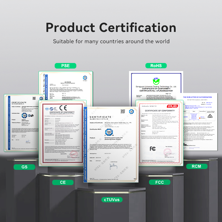The width and height of the screenshot is (222, 222).
Task: Open the FCC certificate of conformity
Action: pos(160,133)
